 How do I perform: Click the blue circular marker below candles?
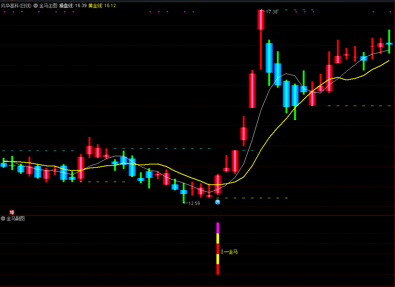click(218, 202)
